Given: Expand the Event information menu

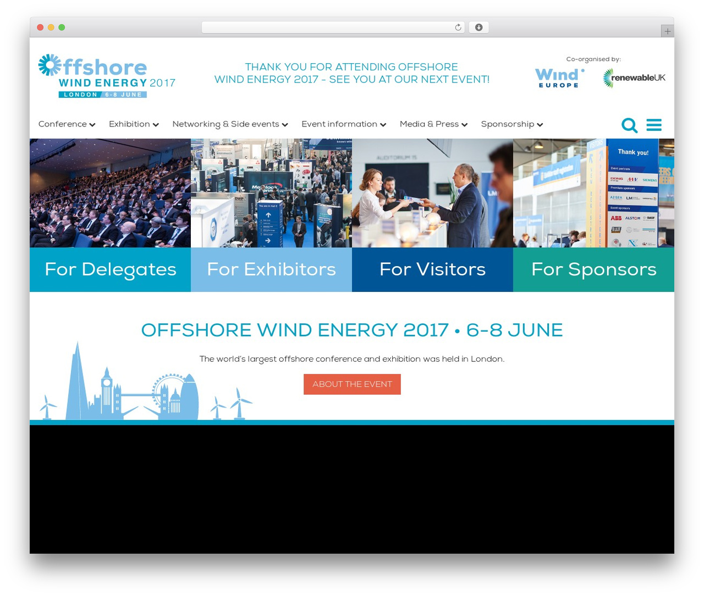Looking at the screenshot, I should (344, 124).
